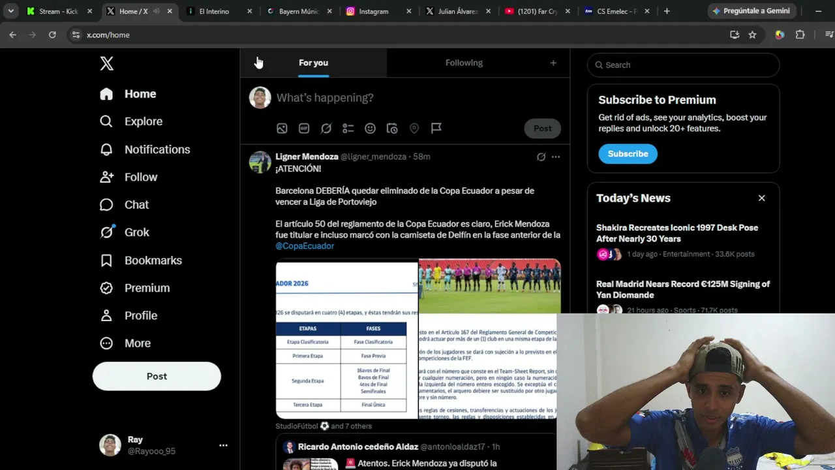Screen dimensions: 835x470
Task: Open the @CopaEcuador mention link
Action: [x=305, y=246]
